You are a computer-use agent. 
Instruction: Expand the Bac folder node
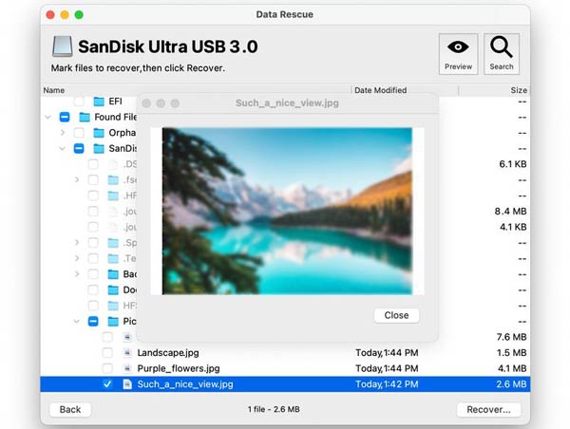(x=77, y=274)
